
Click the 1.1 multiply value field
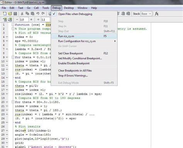[x=45, y=20]
